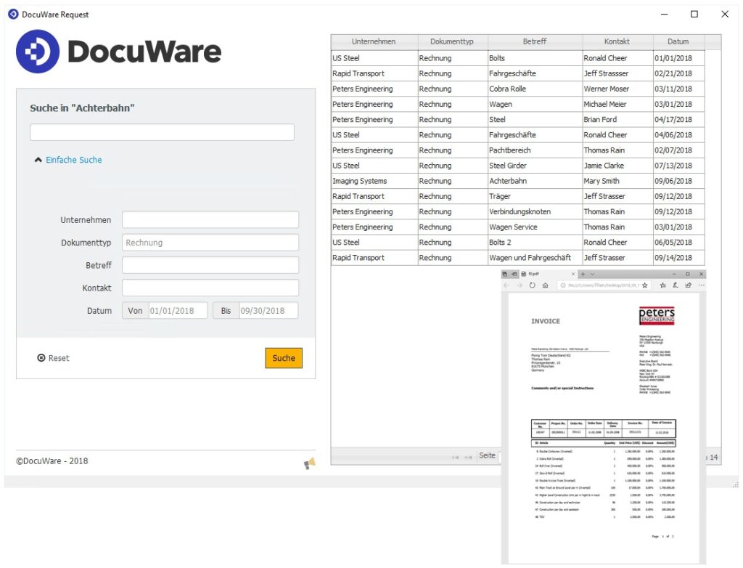Select the Werner Moser contact cell

coord(617,89)
